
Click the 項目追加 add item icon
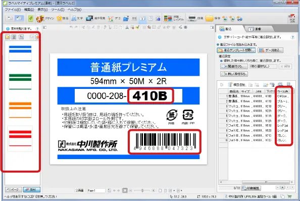(230, 85)
